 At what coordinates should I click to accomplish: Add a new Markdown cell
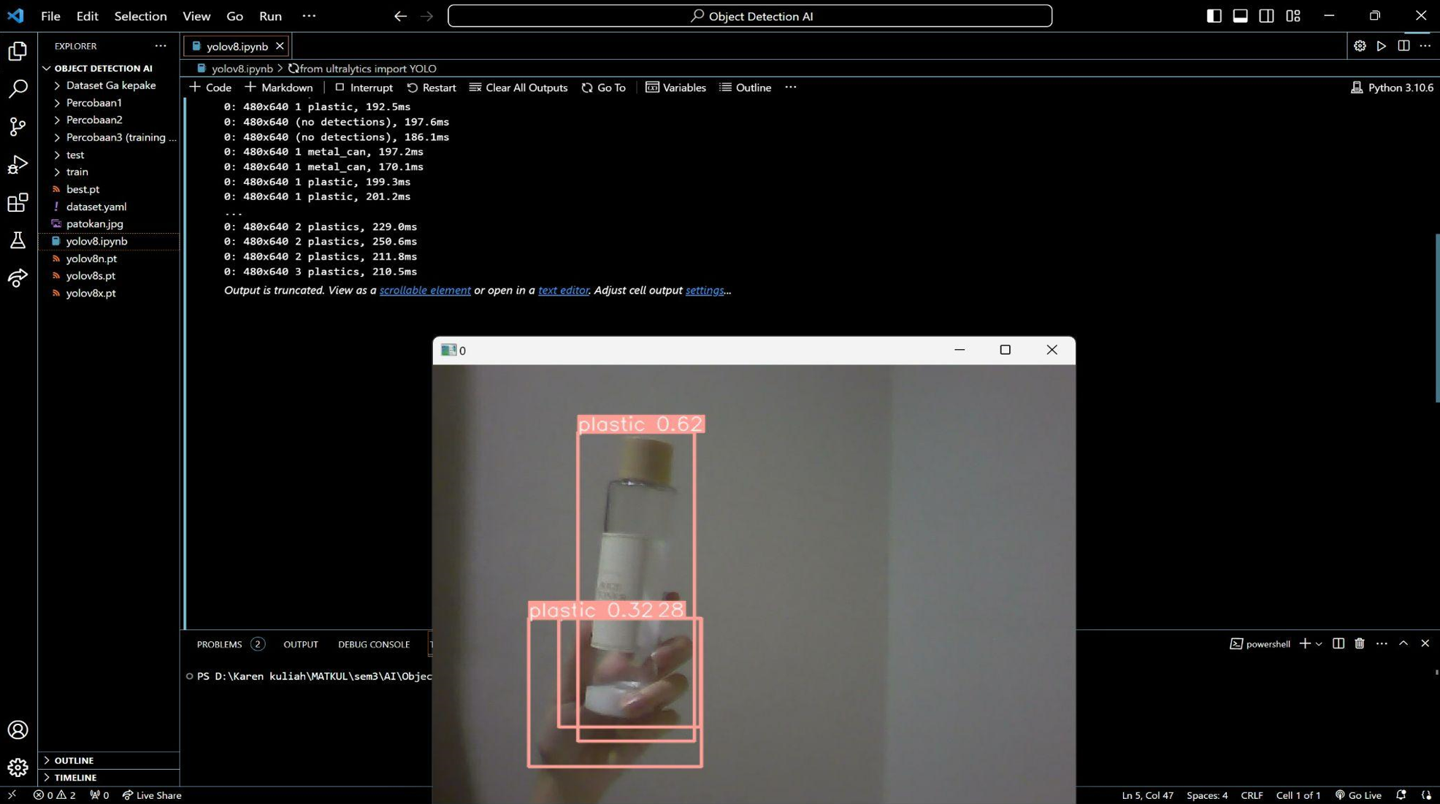point(279,87)
